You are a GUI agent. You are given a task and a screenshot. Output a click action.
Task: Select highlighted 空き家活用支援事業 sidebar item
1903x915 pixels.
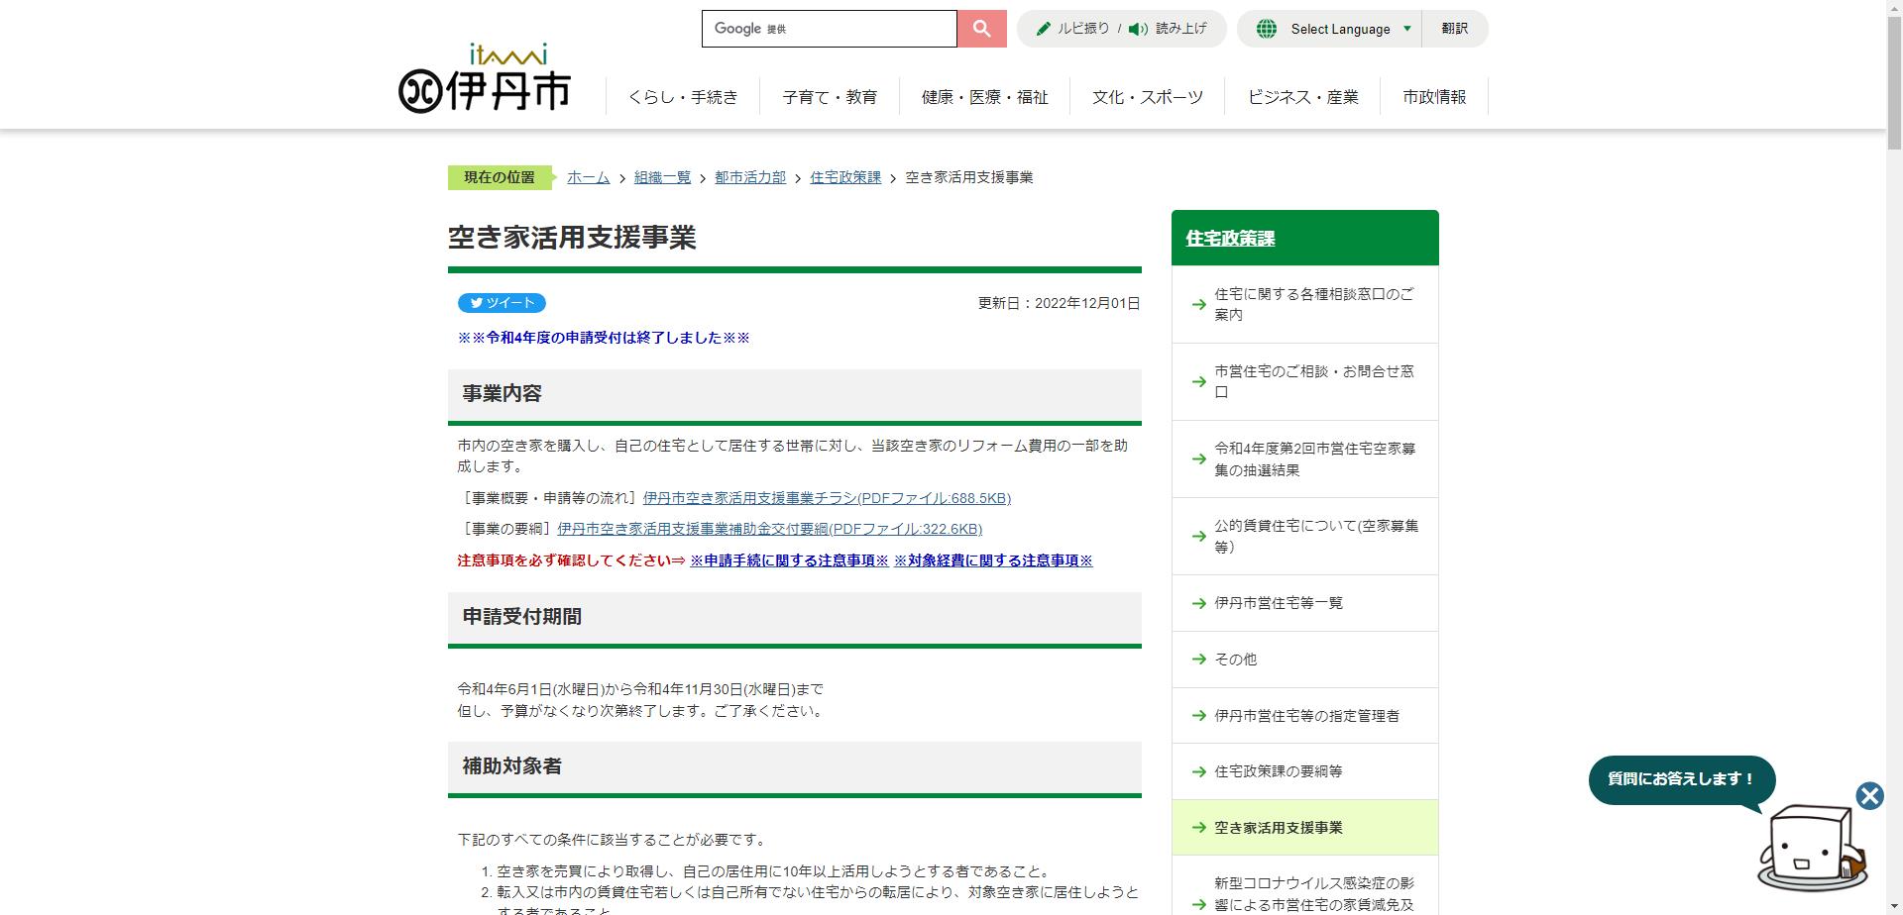(x=1304, y=828)
